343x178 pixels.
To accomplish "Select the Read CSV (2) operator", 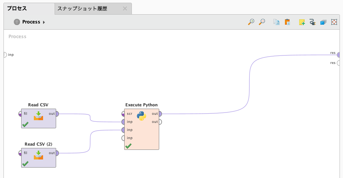I will 38,158.
